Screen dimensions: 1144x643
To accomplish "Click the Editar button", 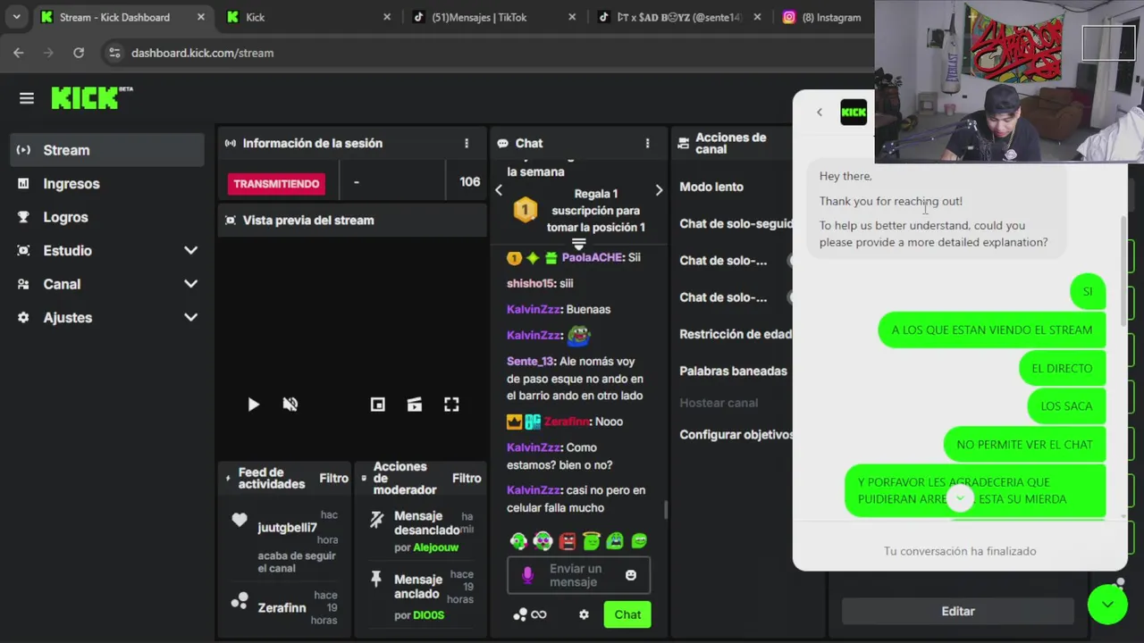I will coord(958,611).
